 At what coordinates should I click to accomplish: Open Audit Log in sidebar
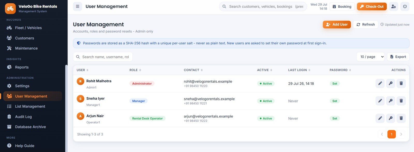click(x=33, y=117)
